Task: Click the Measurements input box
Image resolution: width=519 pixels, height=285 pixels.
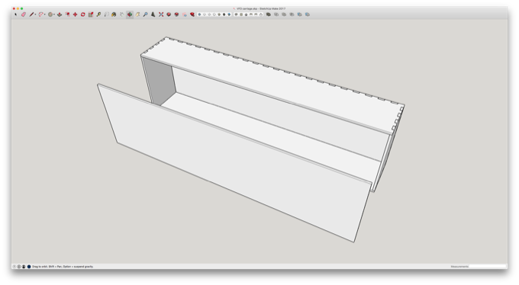Action: click(x=488, y=267)
